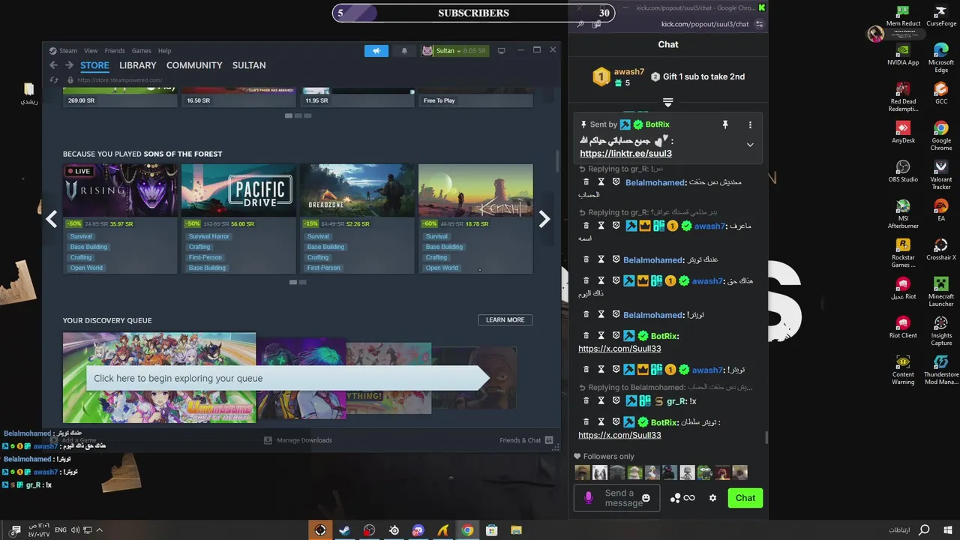Open V Rising game card thumbnail
The width and height of the screenshot is (960, 540).
[120, 190]
